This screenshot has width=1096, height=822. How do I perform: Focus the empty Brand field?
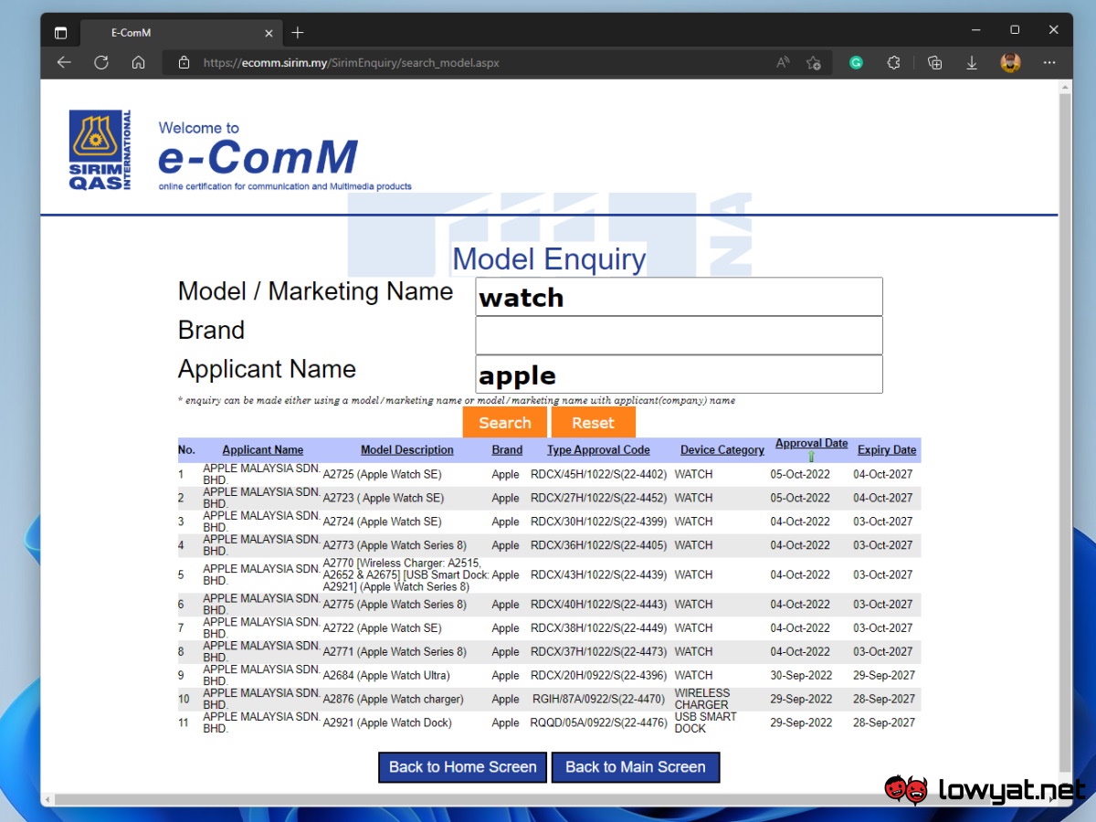point(679,335)
